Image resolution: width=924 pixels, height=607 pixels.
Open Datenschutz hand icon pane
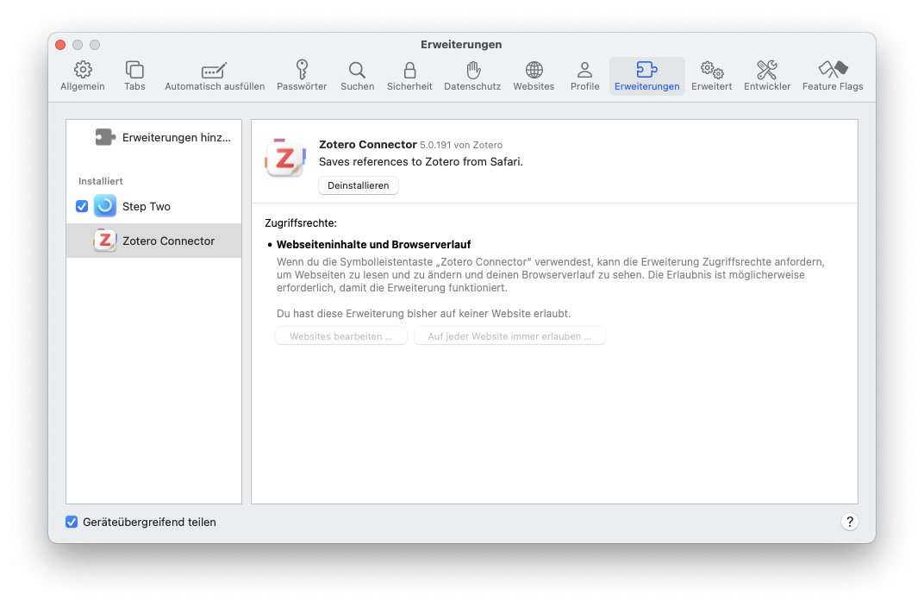pyautogui.click(x=472, y=70)
